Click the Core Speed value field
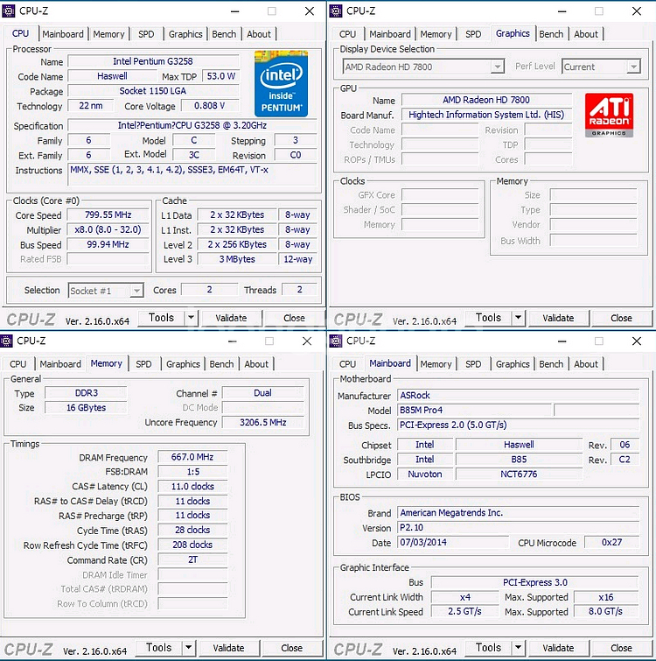Image resolution: width=656 pixels, height=661 pixels. tap(109, 215)
